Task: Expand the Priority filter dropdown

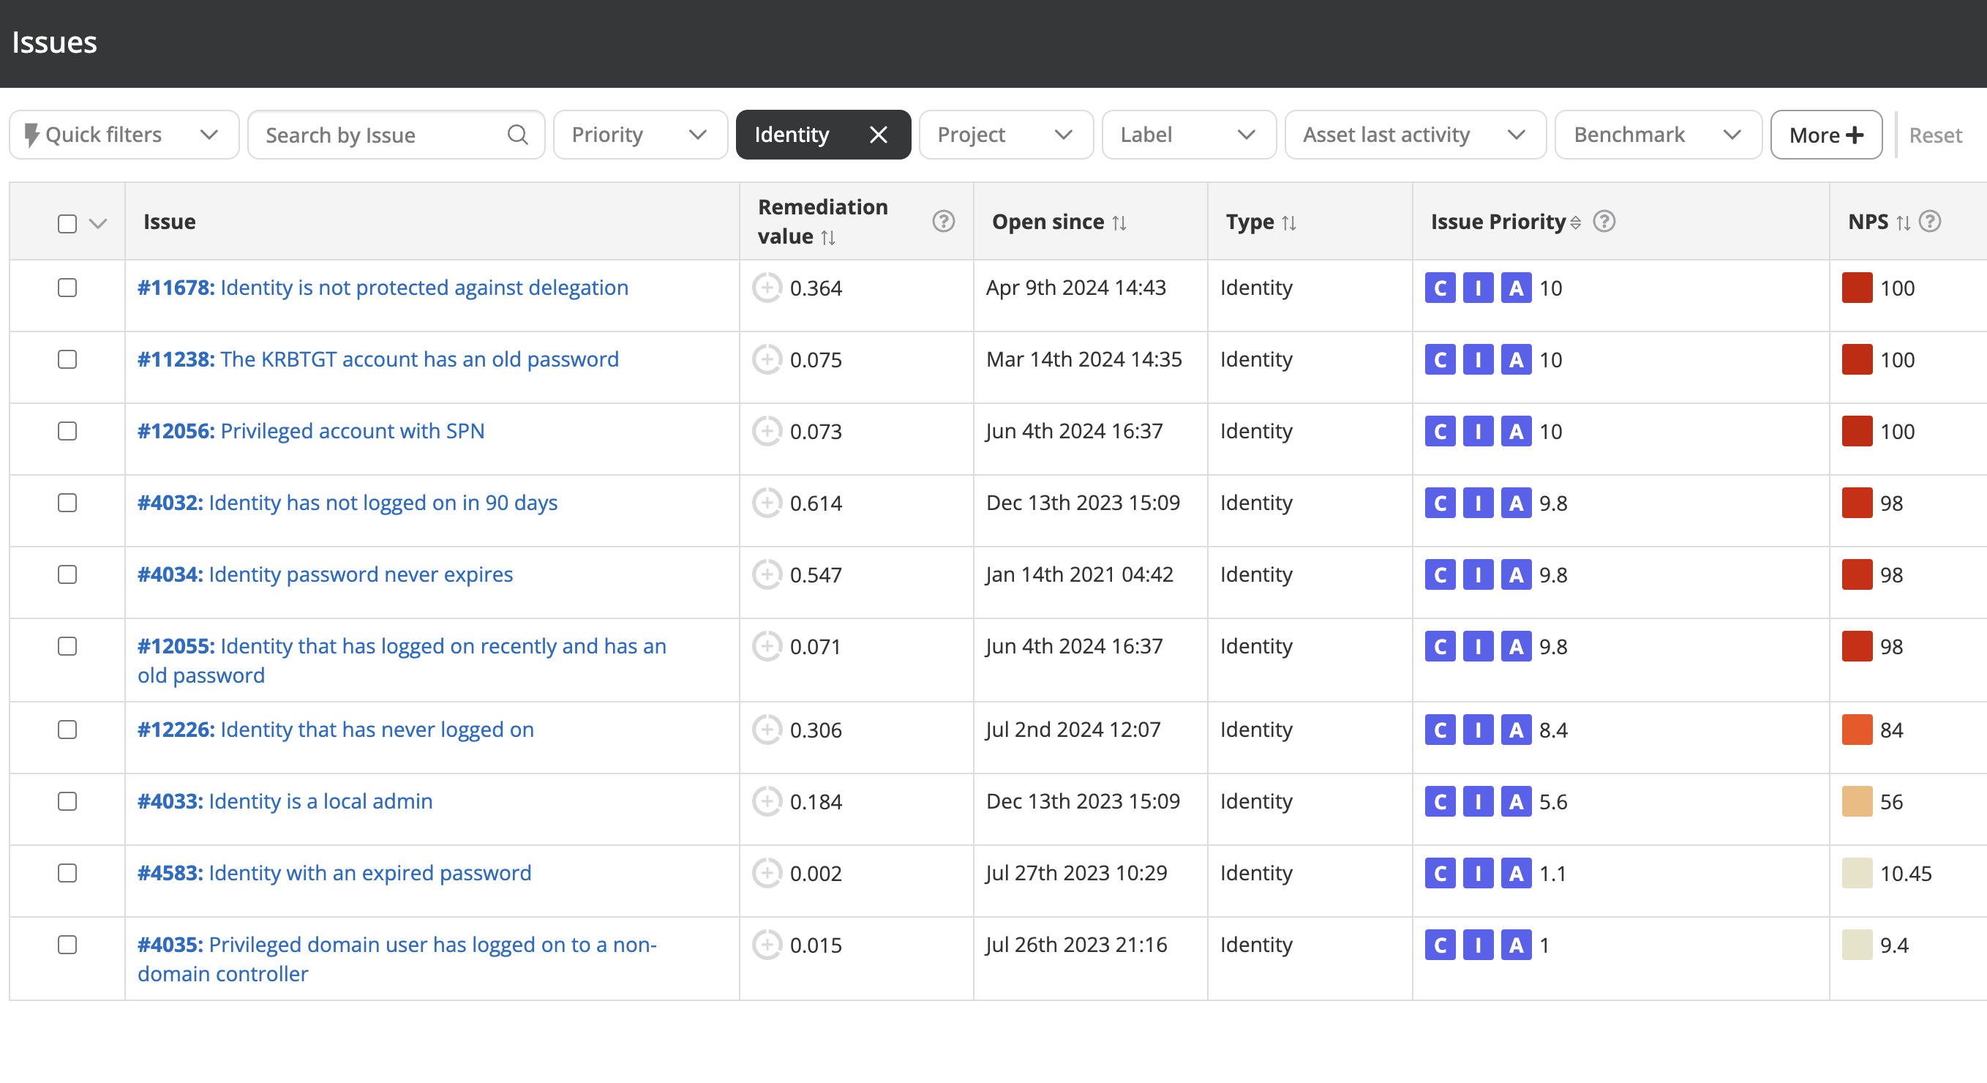Action: pyautogui.click(x=639, y=135)
